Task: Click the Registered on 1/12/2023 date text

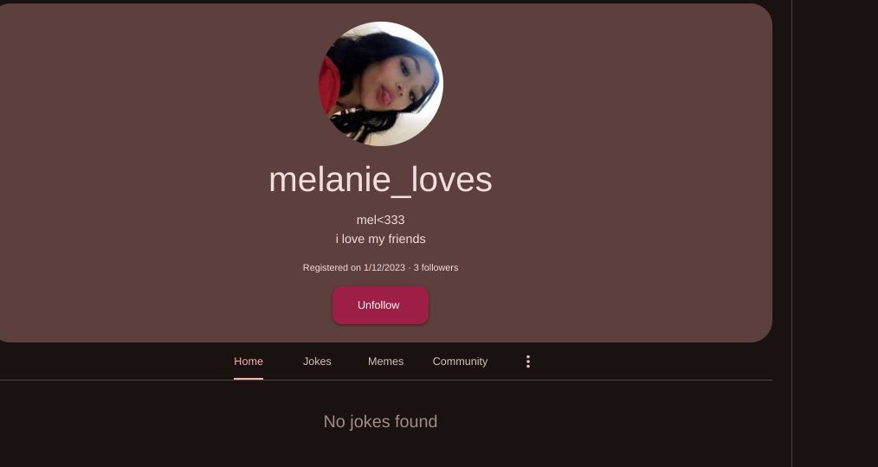Action: click(x=354, y=267)
